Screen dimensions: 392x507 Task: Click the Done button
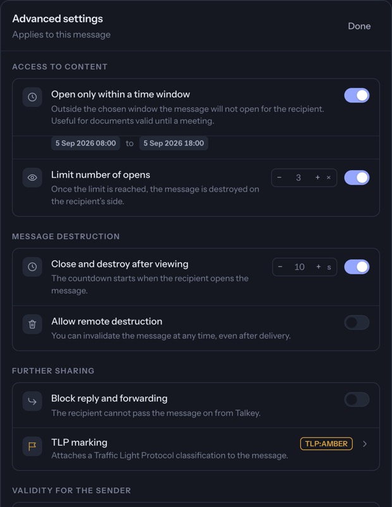[x=359, y=26]
